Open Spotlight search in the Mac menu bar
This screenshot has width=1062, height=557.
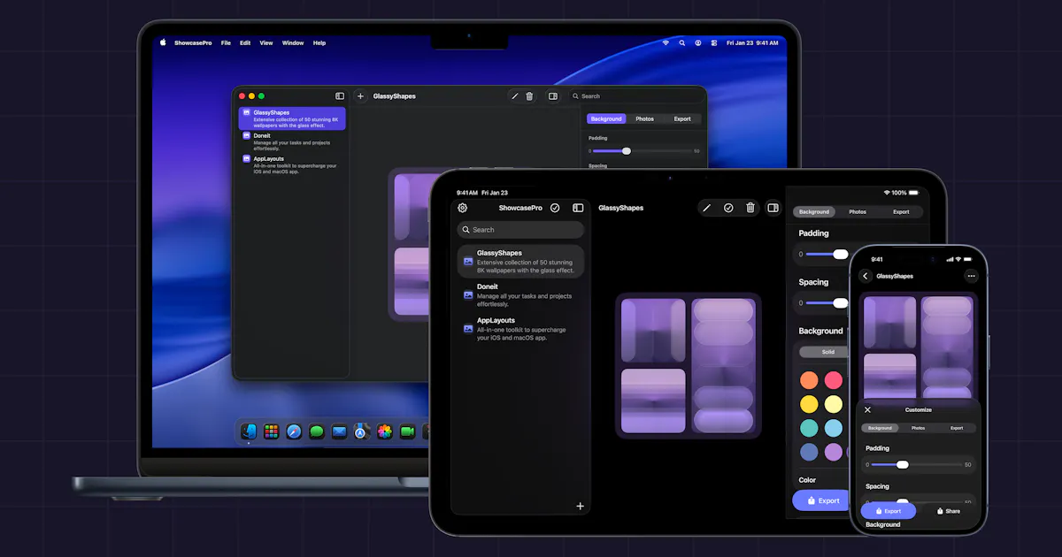(x=681, y=42)
